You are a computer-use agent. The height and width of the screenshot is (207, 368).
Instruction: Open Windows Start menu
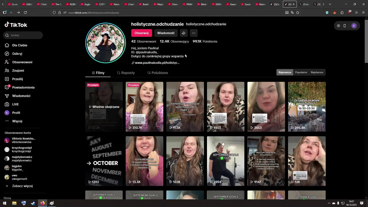point(5,203)
